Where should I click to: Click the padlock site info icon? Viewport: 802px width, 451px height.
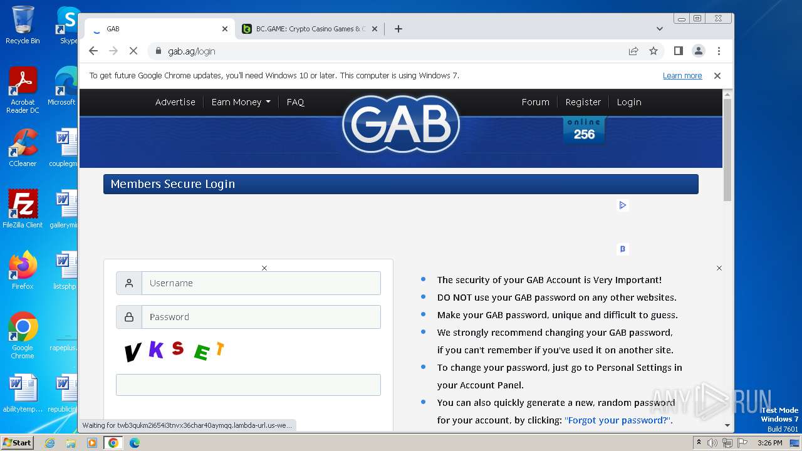(159, 51)
